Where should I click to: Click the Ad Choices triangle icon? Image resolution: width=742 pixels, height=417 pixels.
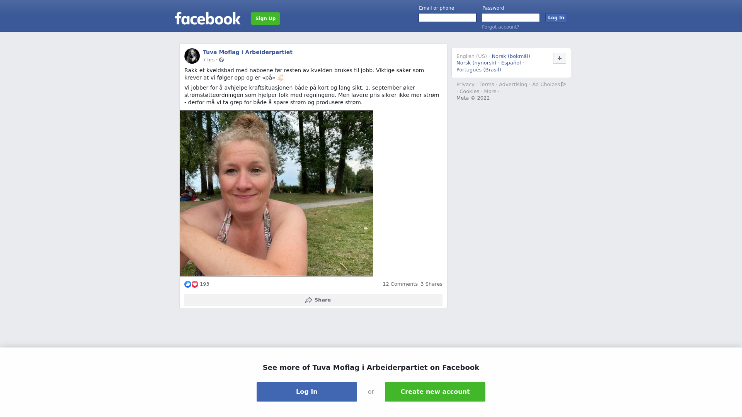563,84
